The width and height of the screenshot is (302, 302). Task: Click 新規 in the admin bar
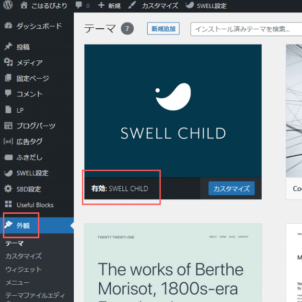pyautogui.click(x=114, y=6)
